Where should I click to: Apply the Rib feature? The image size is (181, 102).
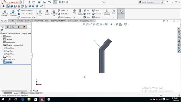[87, 10]
